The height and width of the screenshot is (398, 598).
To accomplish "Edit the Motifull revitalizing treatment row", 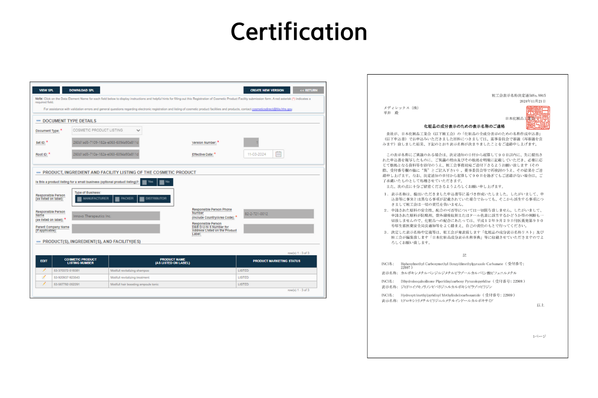I will click(44, 277).
